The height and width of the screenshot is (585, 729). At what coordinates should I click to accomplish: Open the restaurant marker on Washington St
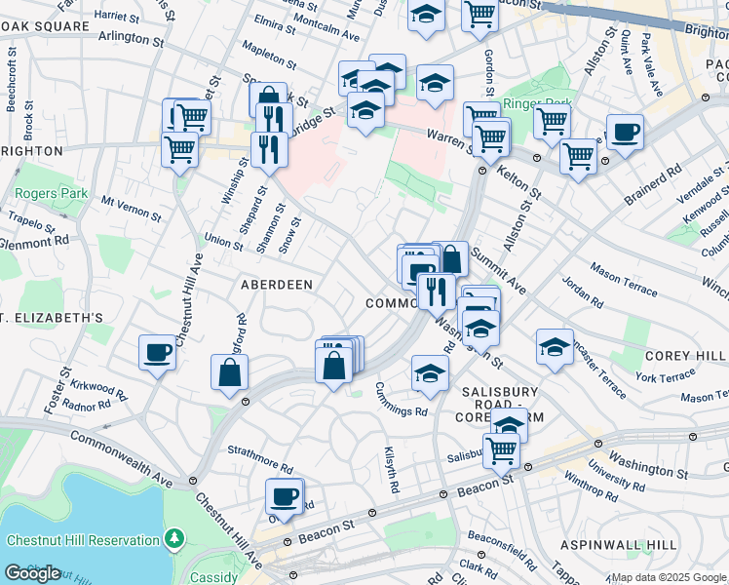[x=436, y=291]
